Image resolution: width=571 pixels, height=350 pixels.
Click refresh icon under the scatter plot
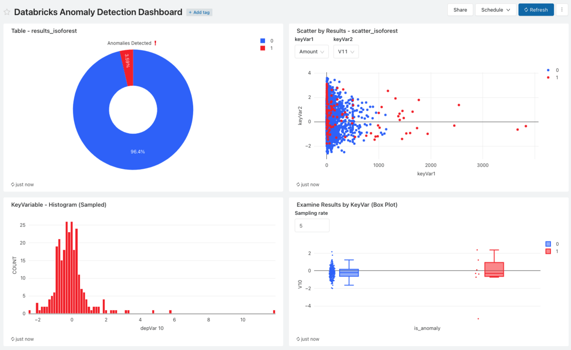pos(298,185)
